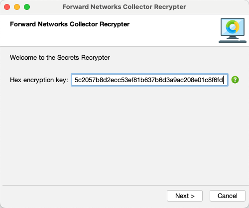Click the gray window title bar text

[x=124, y=7]
